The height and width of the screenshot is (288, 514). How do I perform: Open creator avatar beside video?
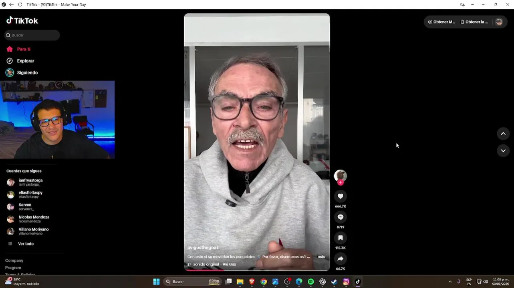341,176
